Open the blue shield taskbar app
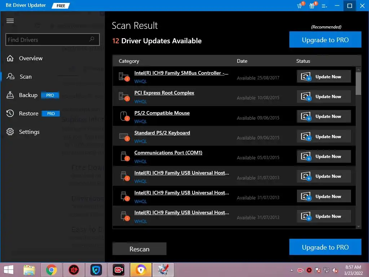The height and width of the screenshot is (277, 369). point(96,270)
